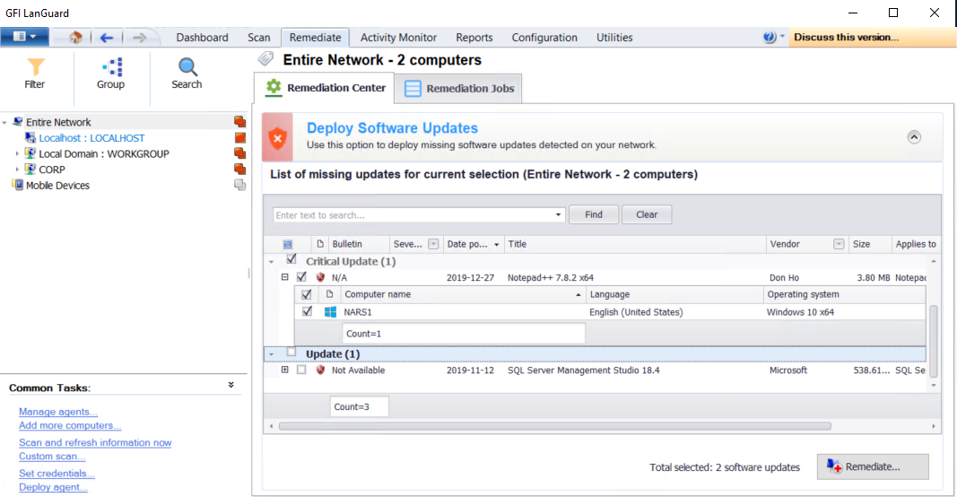Click the Localhost red status icon
This screenshot has height=497, width=957.
pos(239,138)
